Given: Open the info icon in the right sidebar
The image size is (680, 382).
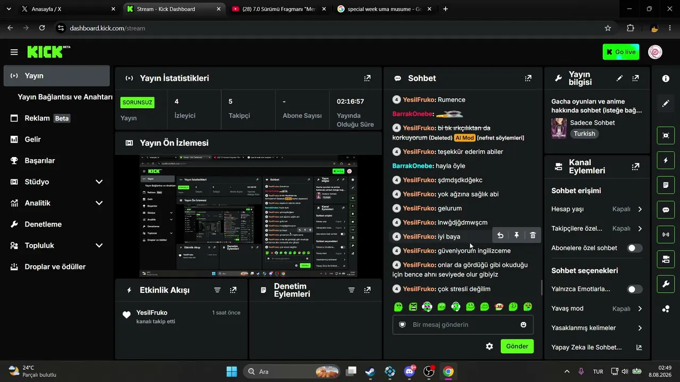Looking at the screenshot, I should tap(666, 79).
